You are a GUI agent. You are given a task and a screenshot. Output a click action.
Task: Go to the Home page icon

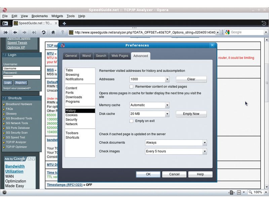[53, 32]
